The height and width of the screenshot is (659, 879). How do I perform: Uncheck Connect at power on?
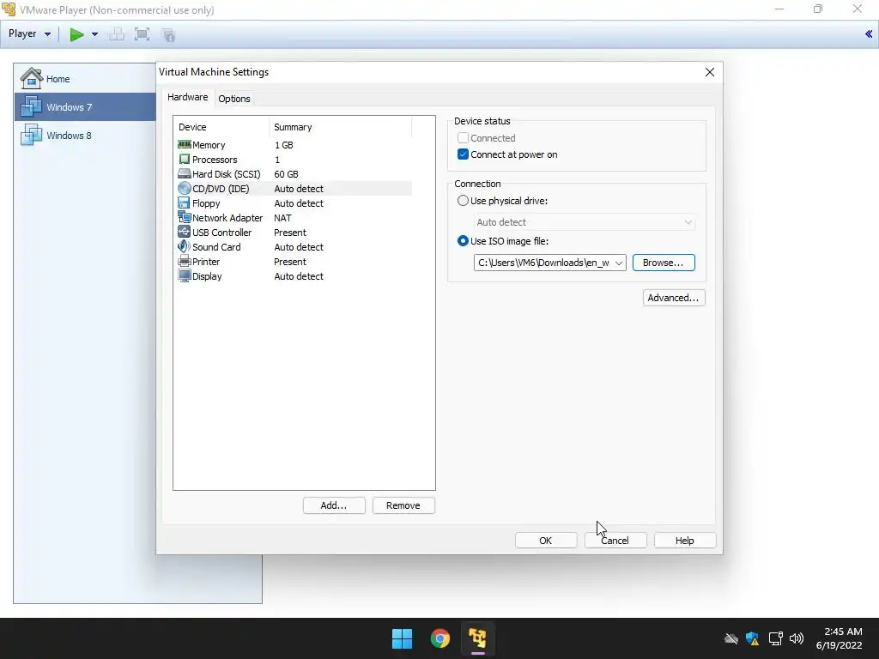[463, 154]
